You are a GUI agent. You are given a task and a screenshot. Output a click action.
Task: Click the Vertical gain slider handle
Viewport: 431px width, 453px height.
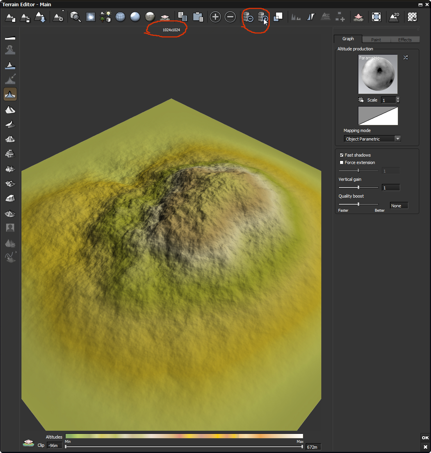click(358, 187)
